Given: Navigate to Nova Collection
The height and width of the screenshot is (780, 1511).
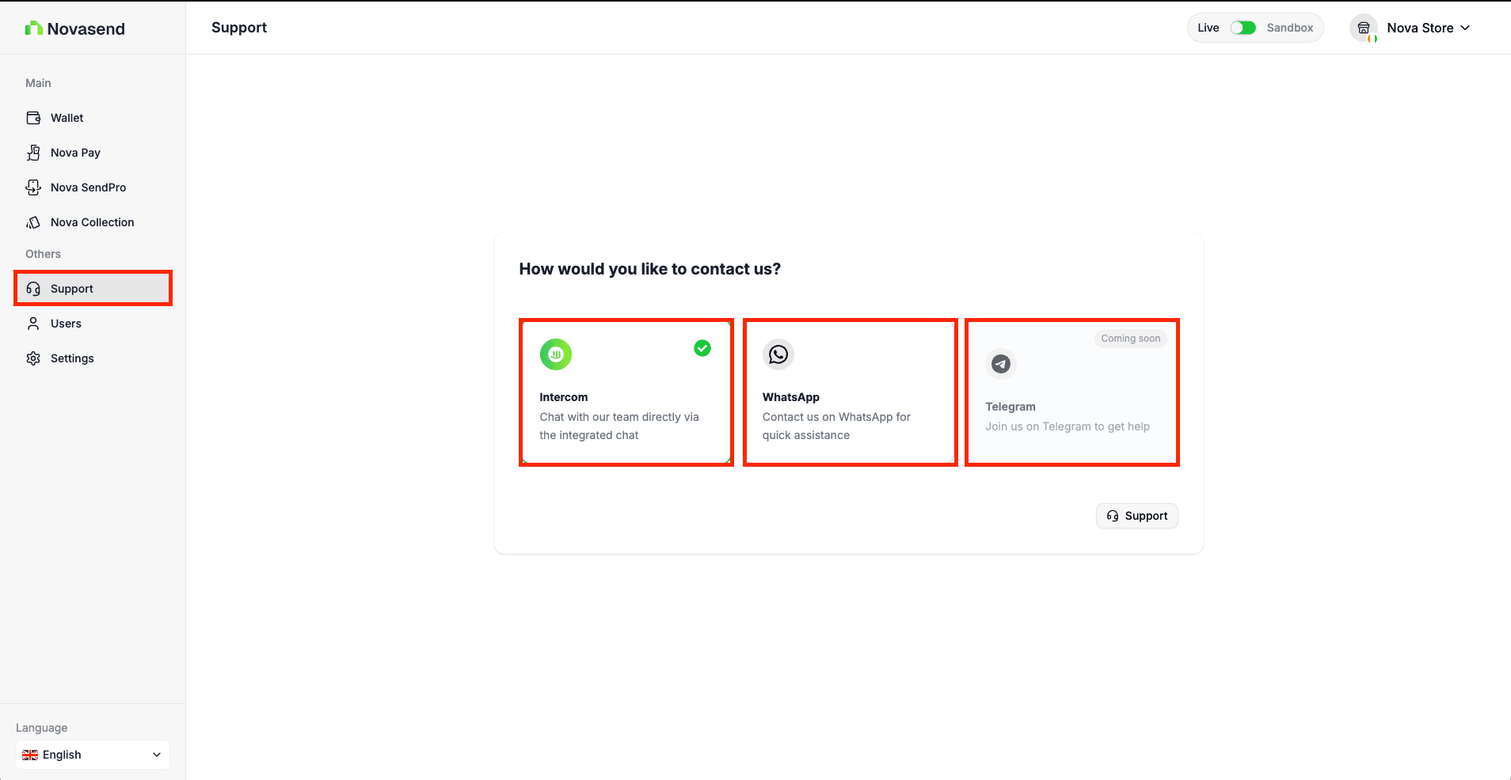Looking at the screenshot, I should (93, 222).
